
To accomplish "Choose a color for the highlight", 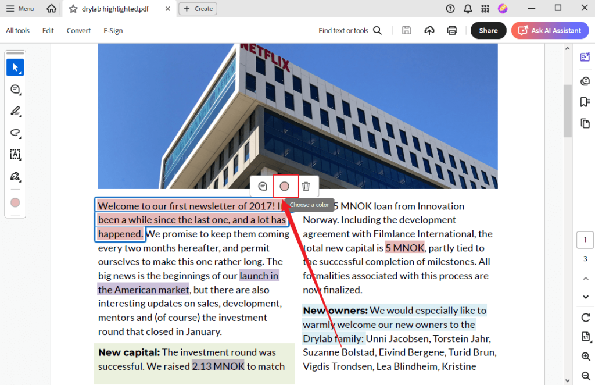I will [x=285, y=186].
